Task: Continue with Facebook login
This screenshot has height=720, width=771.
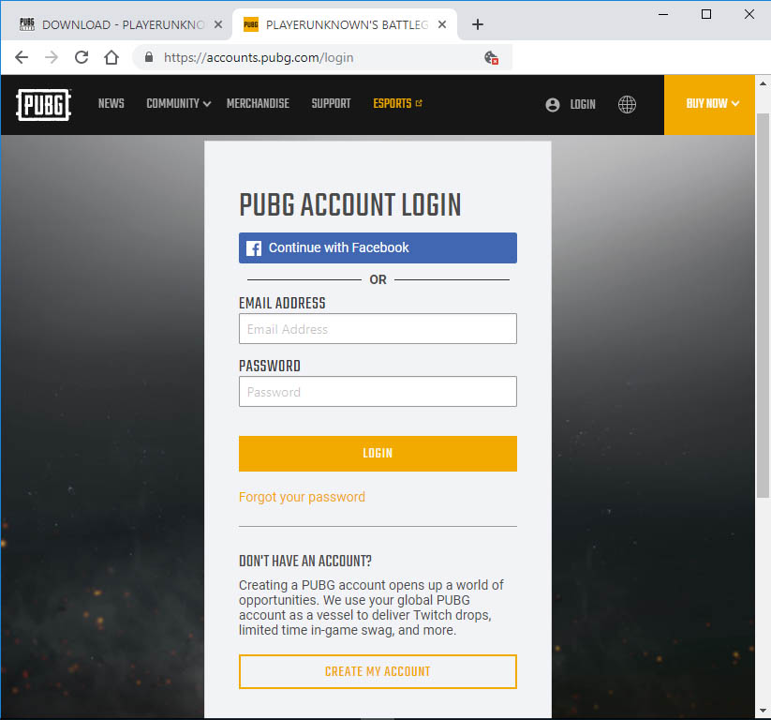Action: [x=378, y=248]
